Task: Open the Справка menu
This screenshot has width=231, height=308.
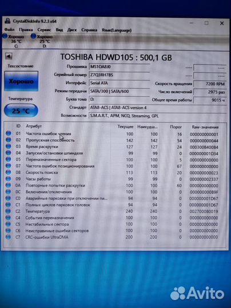Action: [89, 30]
